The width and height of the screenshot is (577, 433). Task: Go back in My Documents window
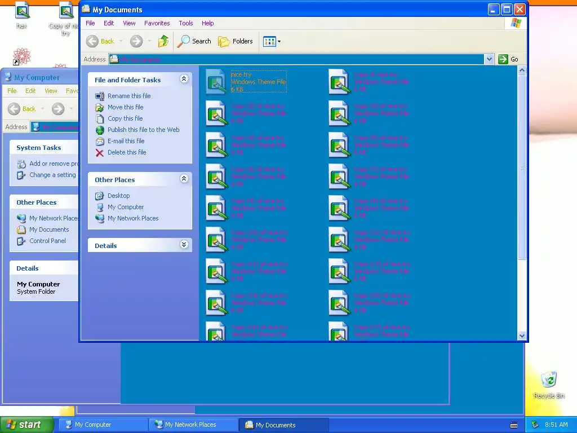pos(100,41)
